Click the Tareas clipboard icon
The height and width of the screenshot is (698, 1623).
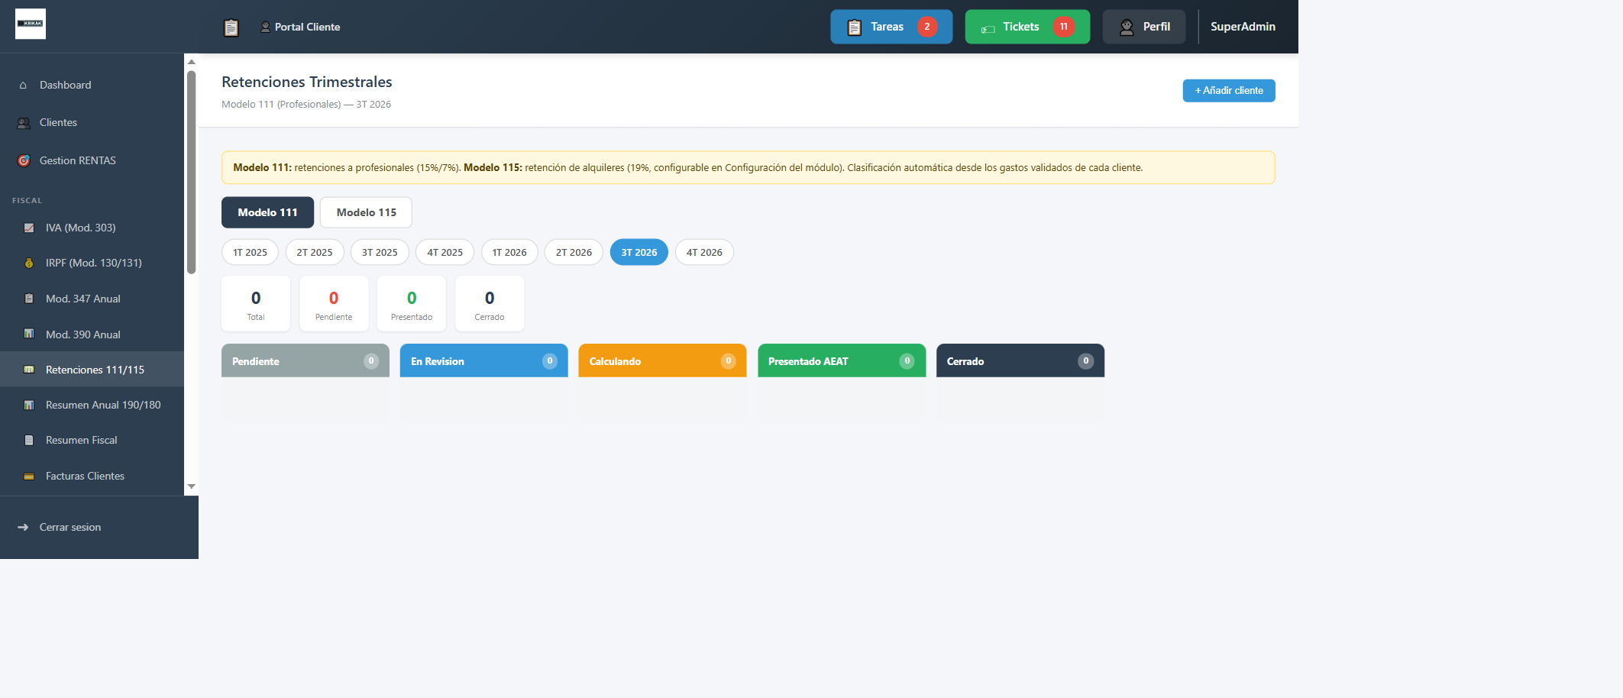tap(855, 27)
